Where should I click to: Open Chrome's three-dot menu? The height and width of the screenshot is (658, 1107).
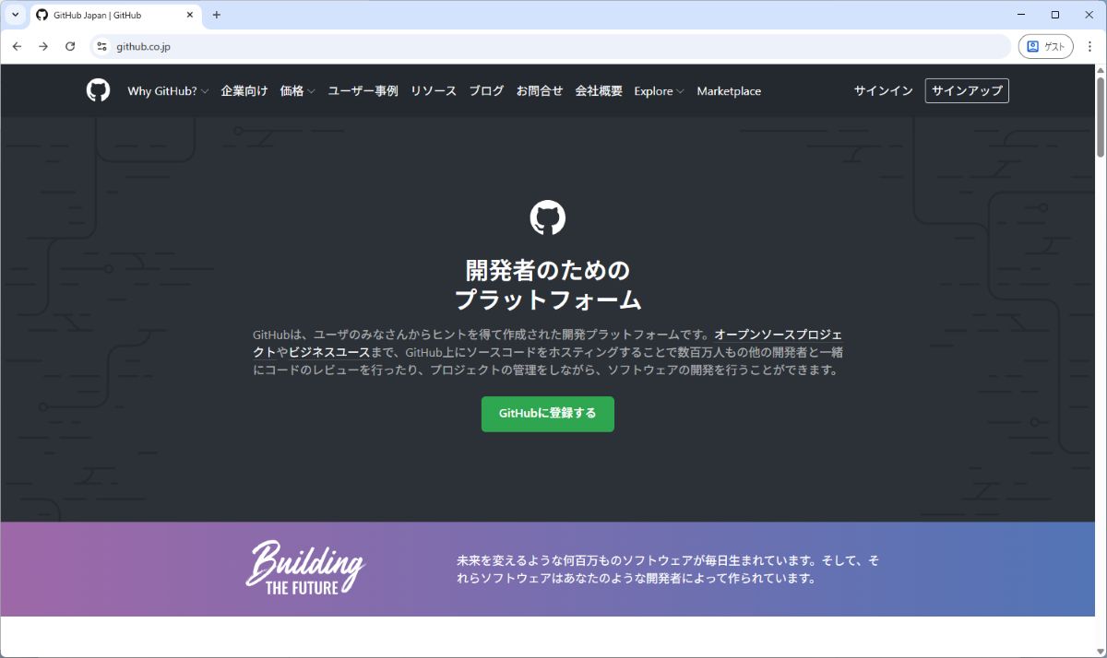[1089, 46]
